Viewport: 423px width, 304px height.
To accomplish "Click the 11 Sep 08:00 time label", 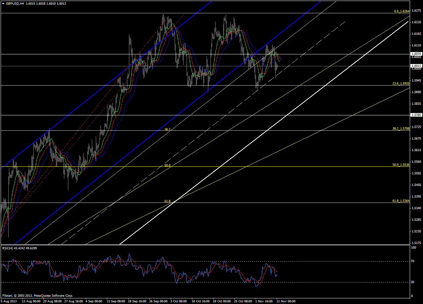I will pos(116,301).
